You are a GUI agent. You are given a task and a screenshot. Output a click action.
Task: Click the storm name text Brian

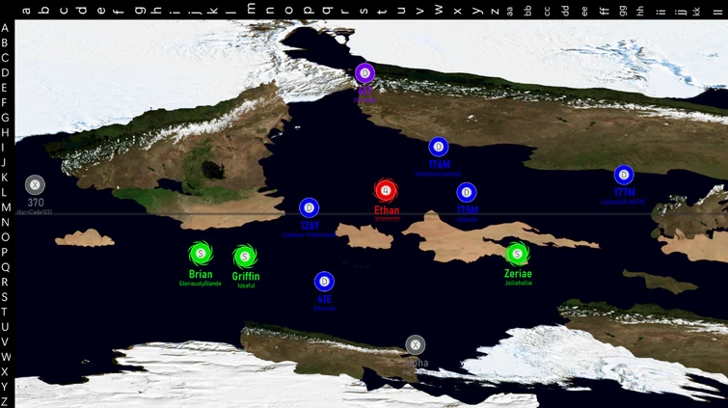pos(201,274)
